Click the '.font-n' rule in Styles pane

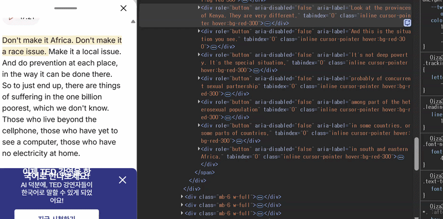432,144
